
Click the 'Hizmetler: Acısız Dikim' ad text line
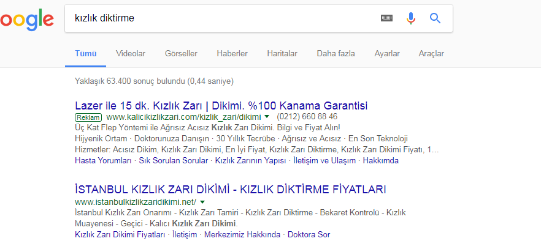point(256,150)
